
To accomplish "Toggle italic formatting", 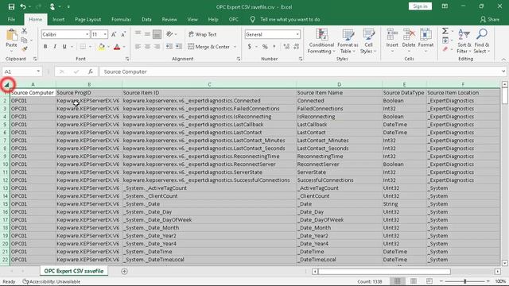I will 55,47.
